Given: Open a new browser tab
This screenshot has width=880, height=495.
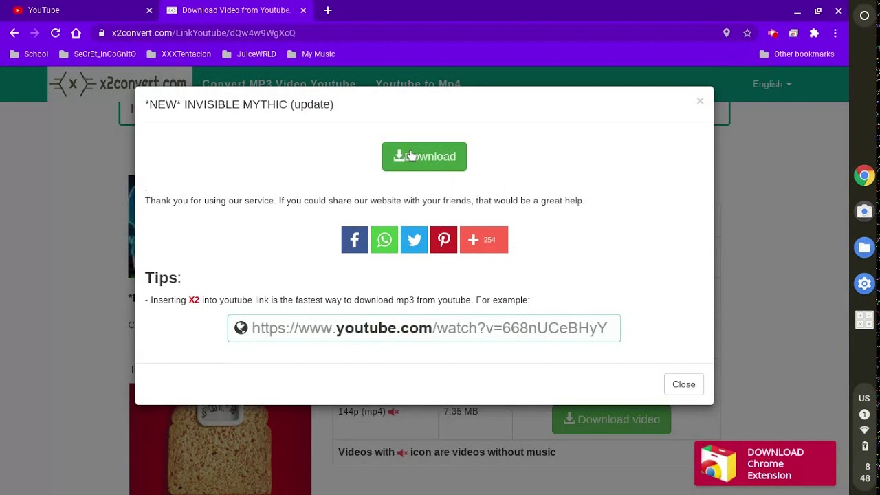Looking at the screenshot, I should pyautogui.click(x=328, y=10).
